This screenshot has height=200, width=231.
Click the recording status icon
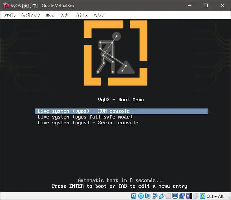182,196
